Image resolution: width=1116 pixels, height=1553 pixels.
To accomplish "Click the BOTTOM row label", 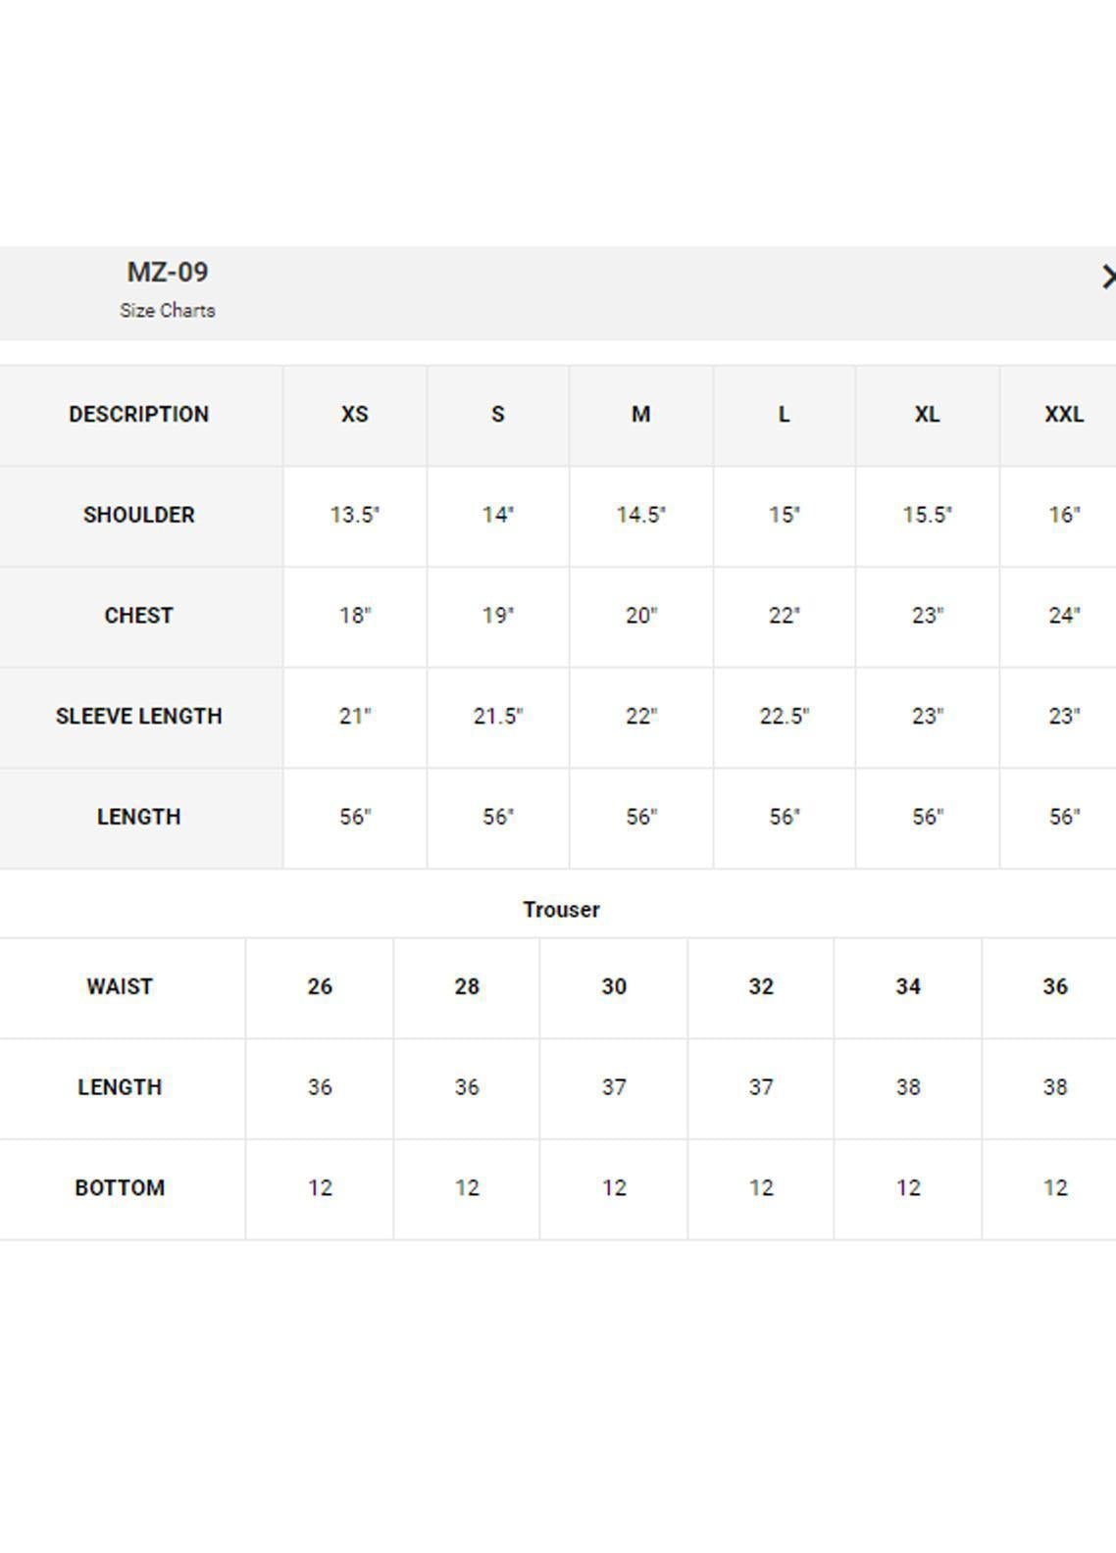I will 120,1188.
